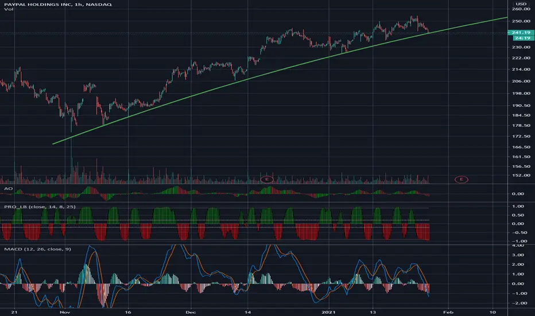Click the Dec date label on the time axis
Screen dimensions: 535x316
tap(191, 312)
